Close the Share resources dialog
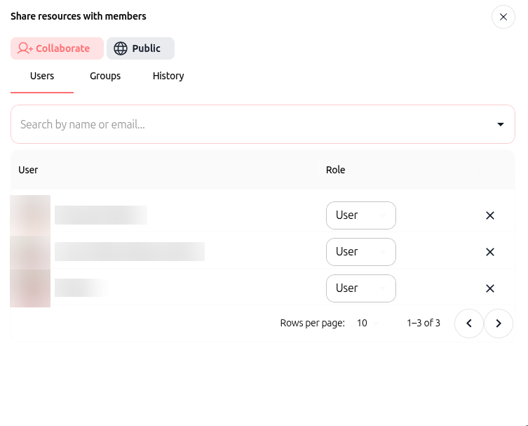Image resolution: width=528 pixels, height=426 pixels. 503,17
